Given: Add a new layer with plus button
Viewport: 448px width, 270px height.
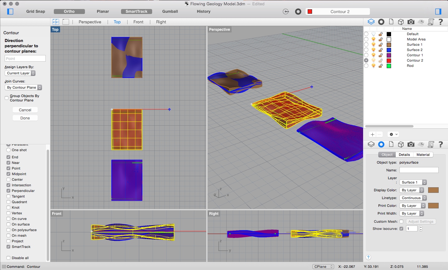Looking at the screenshot, I should (x=372, y=134).
